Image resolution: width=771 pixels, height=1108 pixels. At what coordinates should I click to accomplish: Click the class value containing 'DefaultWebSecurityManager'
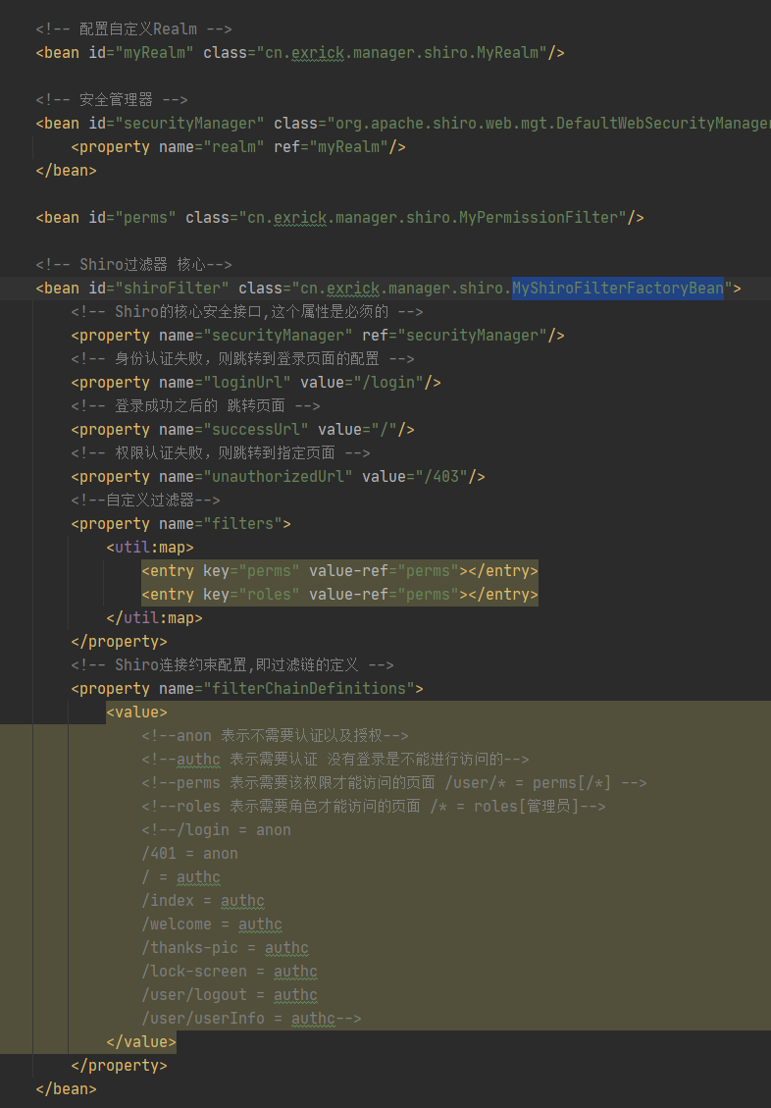[553, 123]
